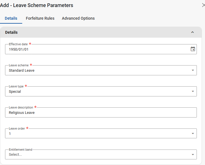Open the Effective date calendar picker icon
Image resolution: width=205 pixels, height=165 pixels.
193,49
